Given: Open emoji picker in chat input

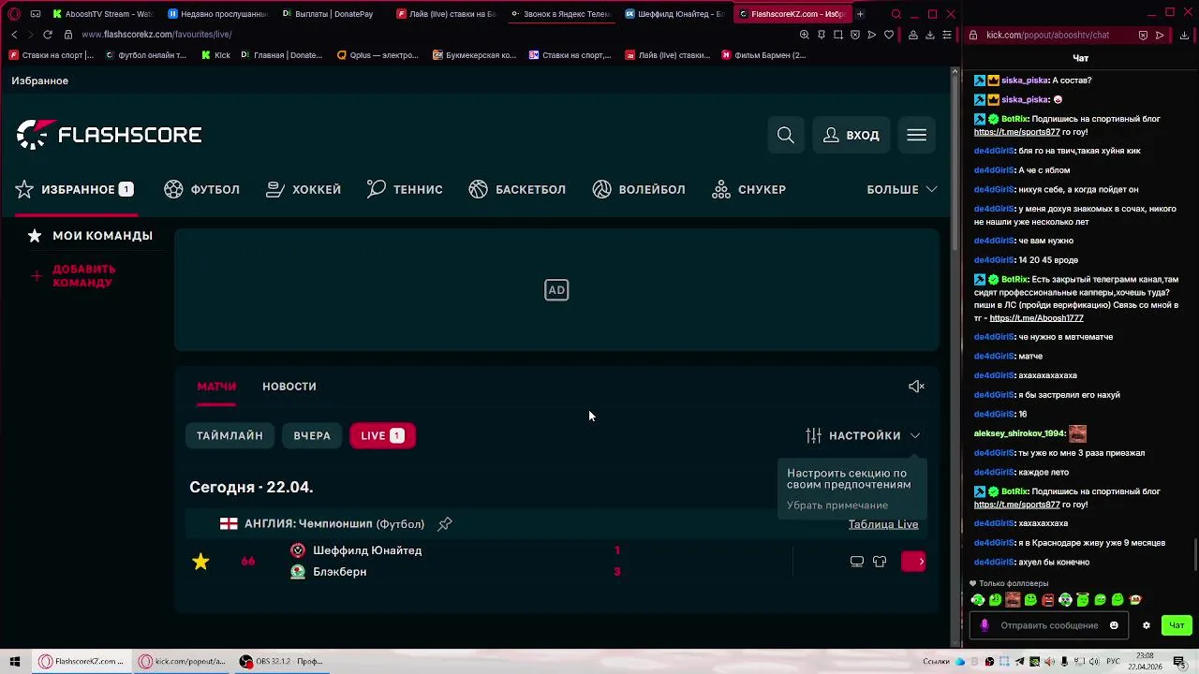Looking at the screenshot, I should (x=1114, y=625).
